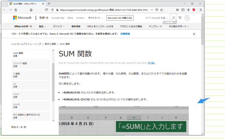Click the その他 link under the title

point(151,63)
